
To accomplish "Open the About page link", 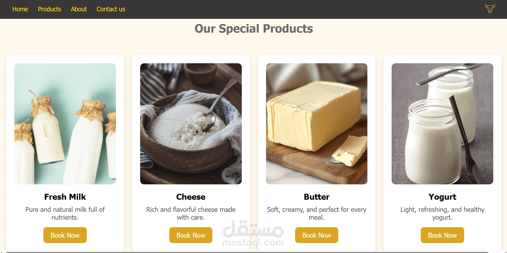I will click(x=79, y=9).
